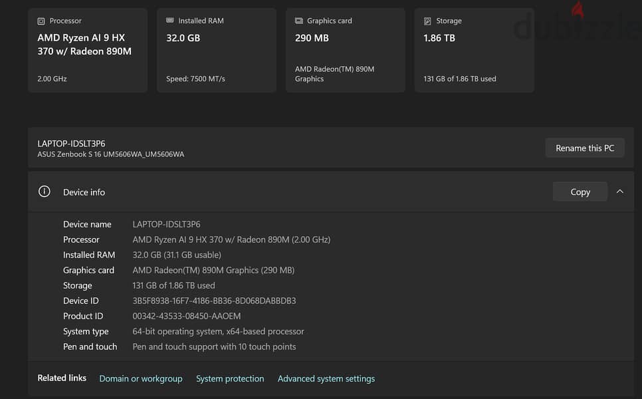Click the 2.00 GHz text in Processor card

pyautogui.click(x=52, y=78)
